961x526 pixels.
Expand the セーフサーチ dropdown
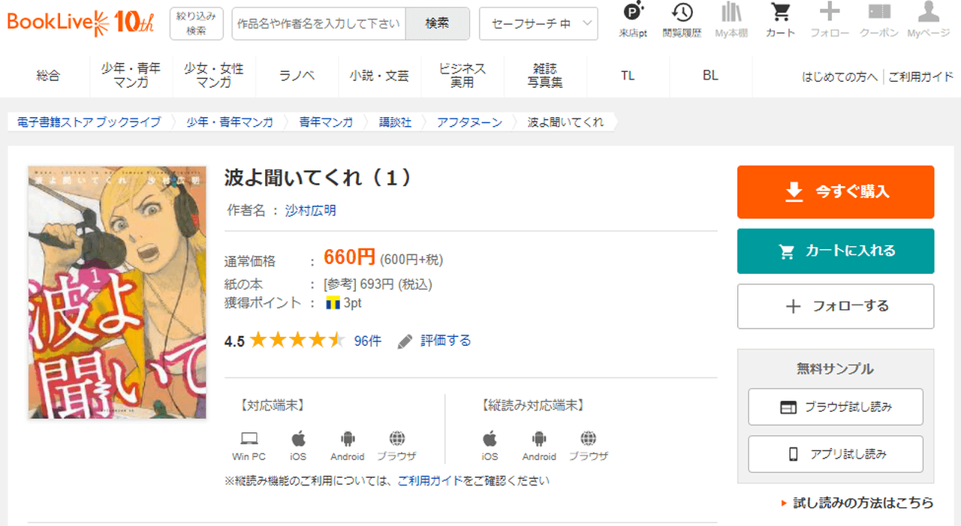pos(538,24)
